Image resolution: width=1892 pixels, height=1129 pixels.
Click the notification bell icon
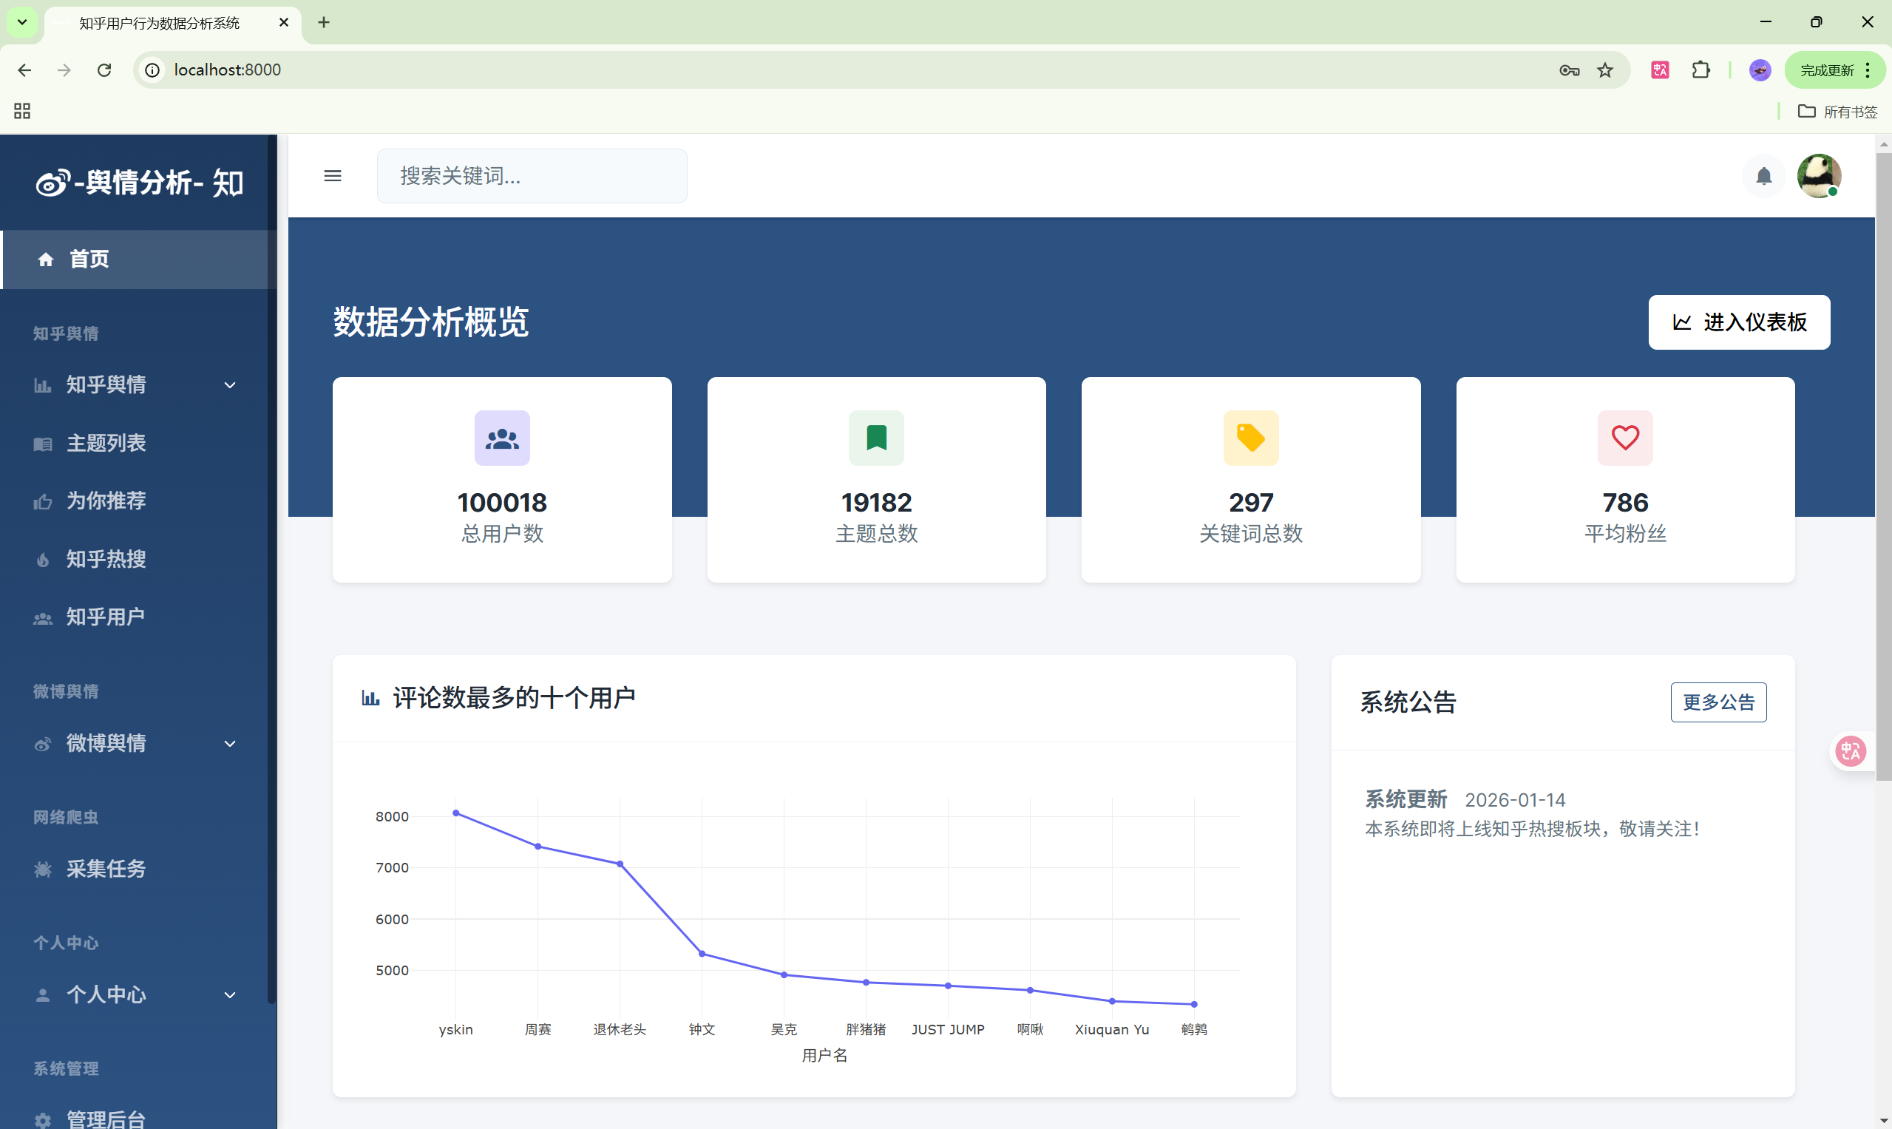tap(1763, 177)
